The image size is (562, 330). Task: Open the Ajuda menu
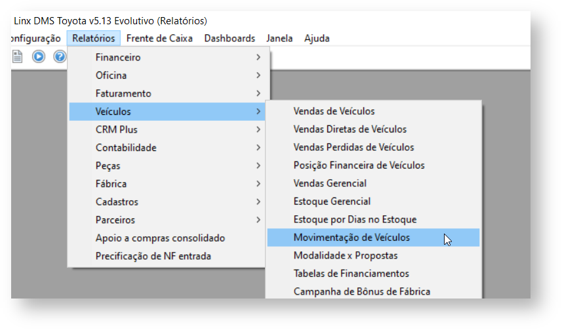click(x=317, y=38)
